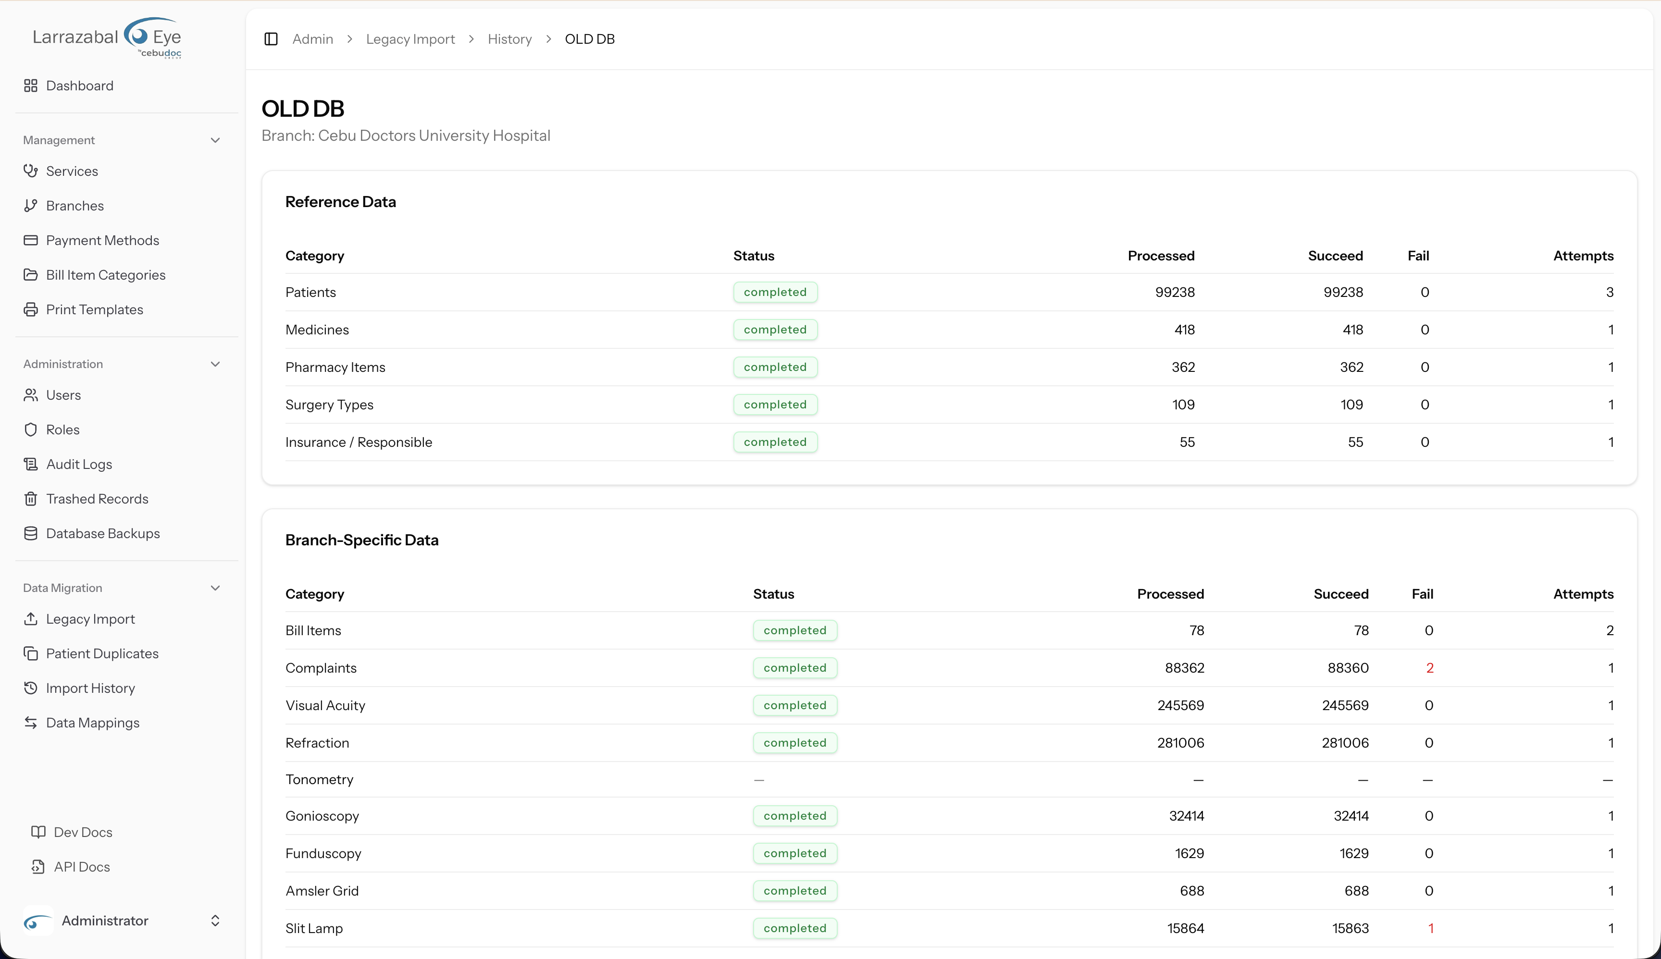Open the Administrator account switcher arrows
Image resolution: width=1661 pixels, height=959 pixels.
[215, 921]
